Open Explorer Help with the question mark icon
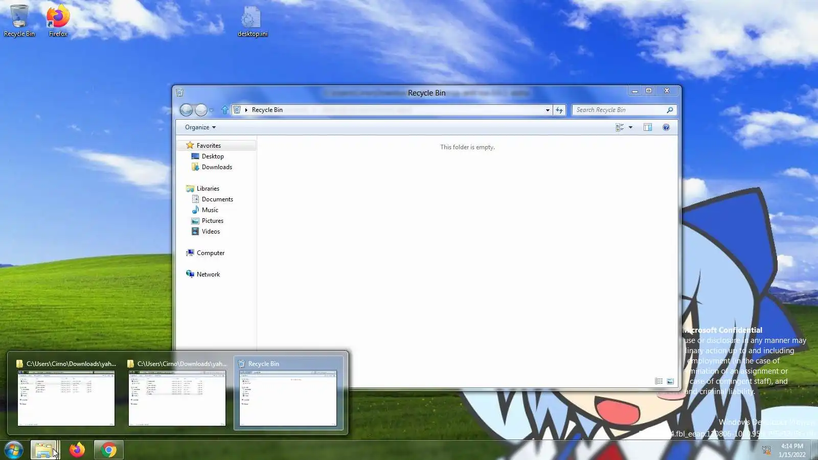This screenshot has height=460, width=818. [666, 127]
